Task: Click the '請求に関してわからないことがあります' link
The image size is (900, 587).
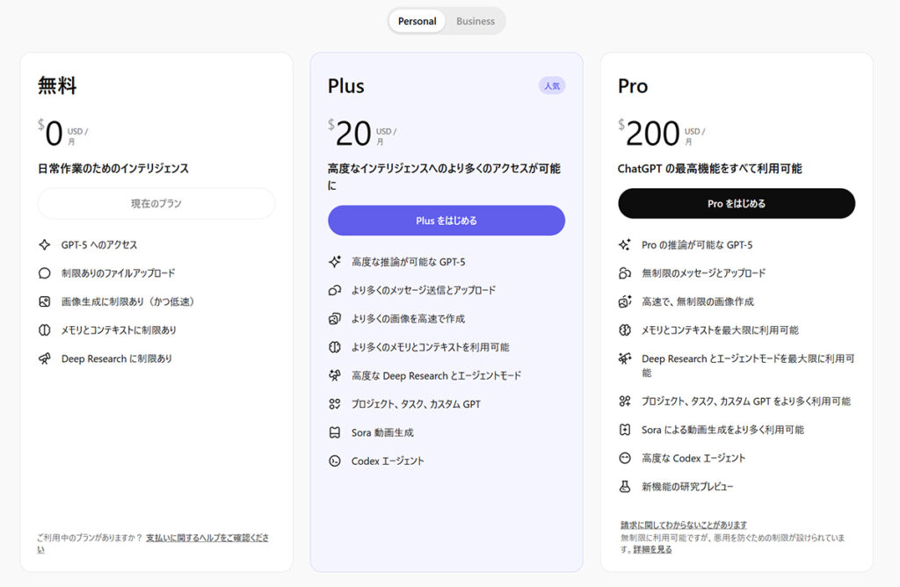Action: click(684, 525)
